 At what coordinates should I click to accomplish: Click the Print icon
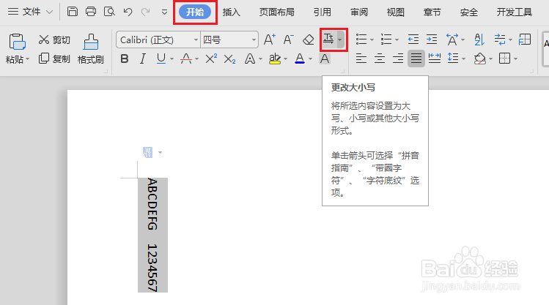click(91, 12)
